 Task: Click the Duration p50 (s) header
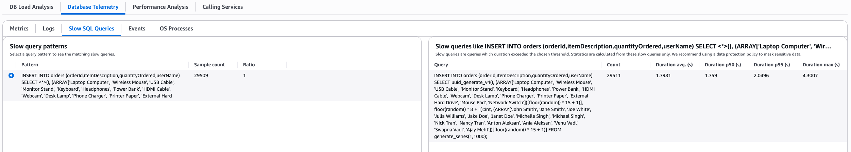(722, 65)
